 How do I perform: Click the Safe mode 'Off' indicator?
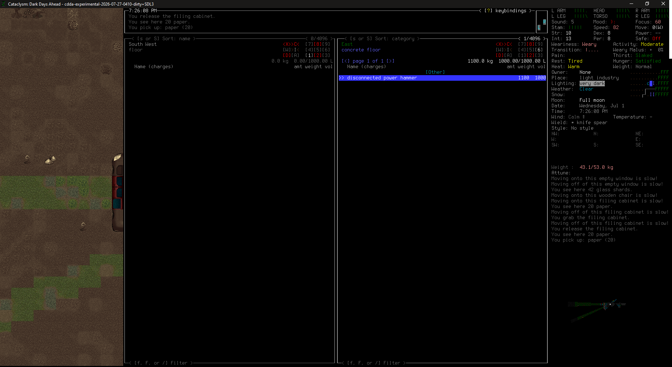point(656,39)
